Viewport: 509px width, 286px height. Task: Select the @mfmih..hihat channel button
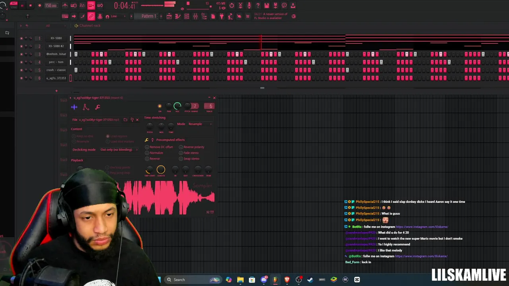(x=56, y=54)
